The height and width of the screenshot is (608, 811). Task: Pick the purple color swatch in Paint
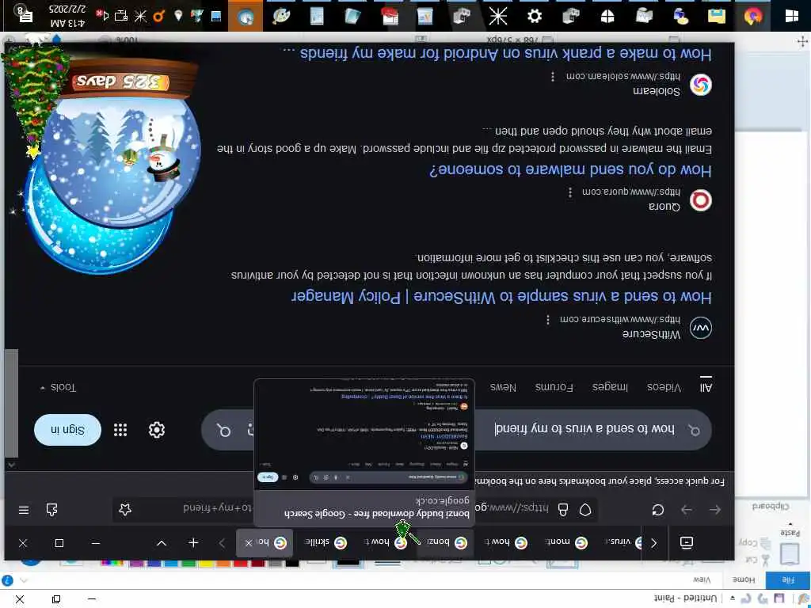(x=137, y=563)
